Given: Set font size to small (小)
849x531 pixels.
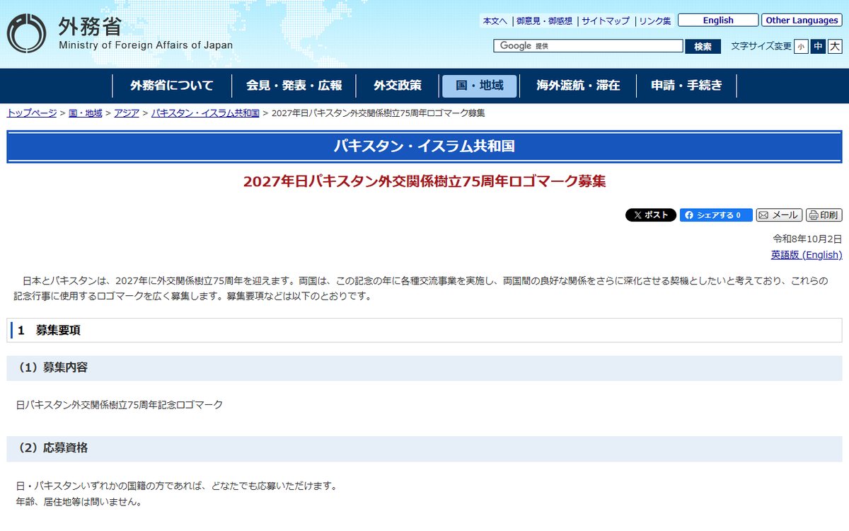Looking at the screenshot, I should [801, 46].
